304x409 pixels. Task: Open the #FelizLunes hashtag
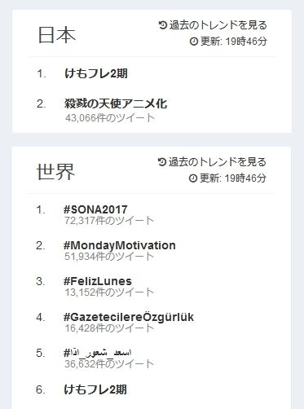(98, 281)
